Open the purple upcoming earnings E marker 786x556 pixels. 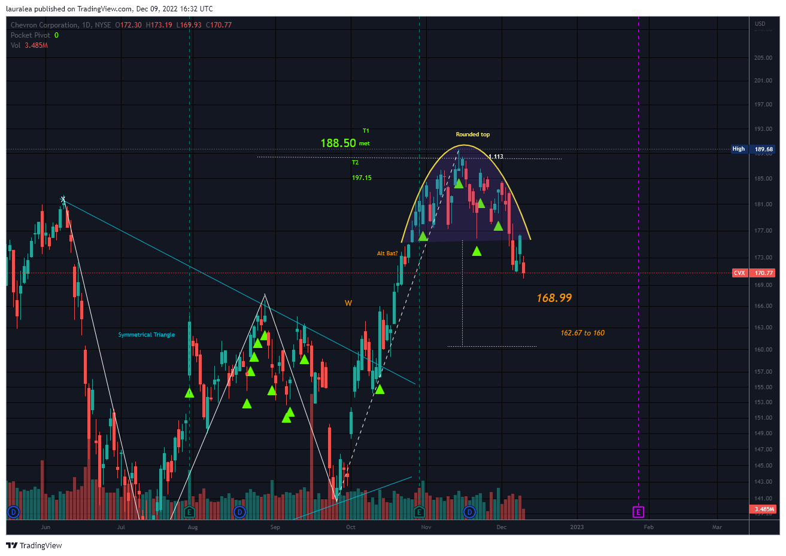[x=638, y=512]
